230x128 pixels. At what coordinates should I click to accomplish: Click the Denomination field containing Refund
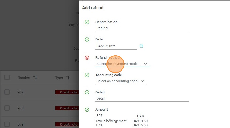(142, 28)
